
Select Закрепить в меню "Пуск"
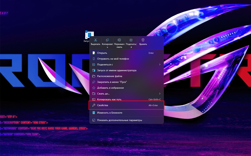click(127, 82)
